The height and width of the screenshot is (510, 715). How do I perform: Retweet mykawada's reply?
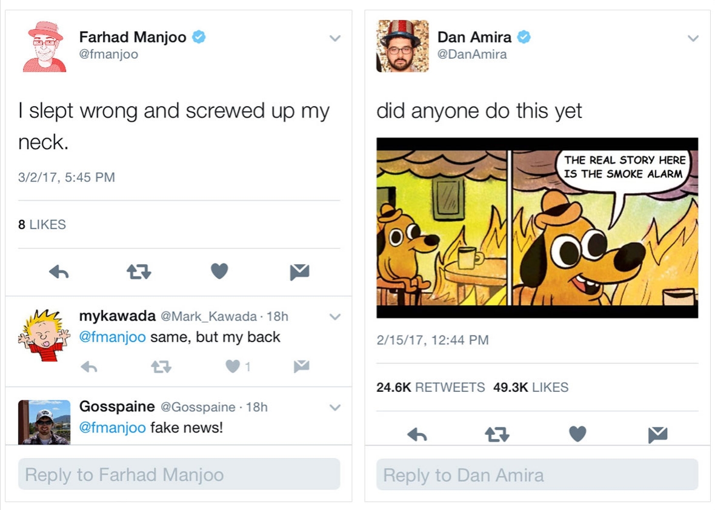click(161, 366)
